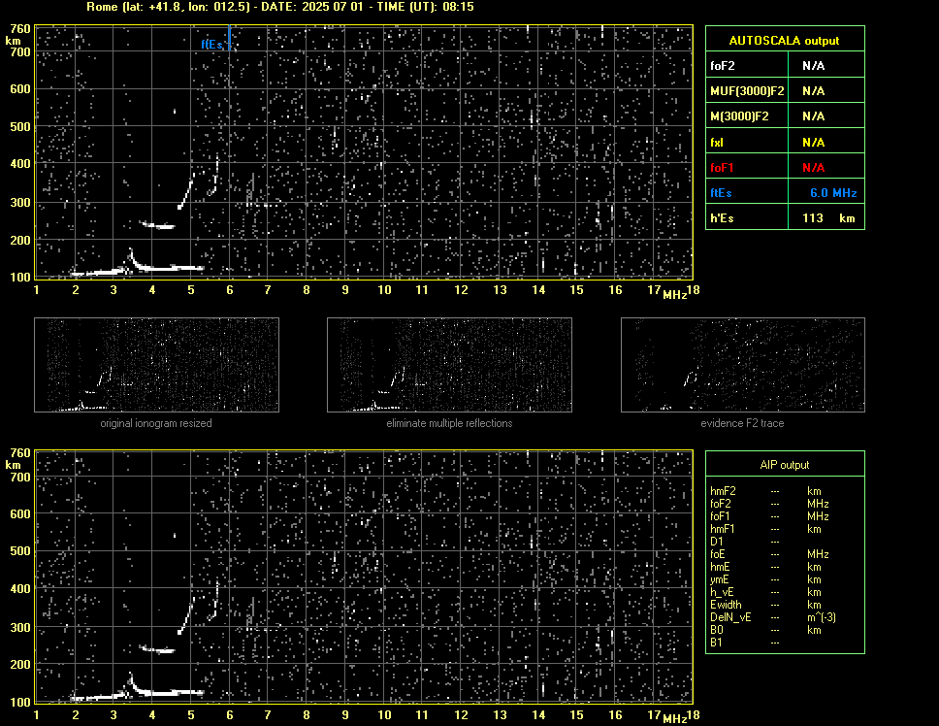
Task: Open the 'eliminate multiple reflections' thumbnail image
Action: point(449,365)
